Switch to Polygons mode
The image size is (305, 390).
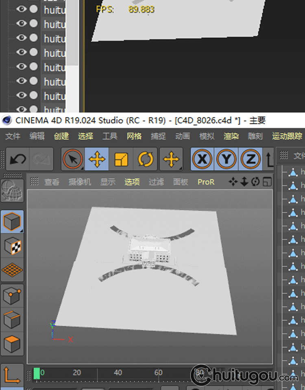(x=12, y=344)
